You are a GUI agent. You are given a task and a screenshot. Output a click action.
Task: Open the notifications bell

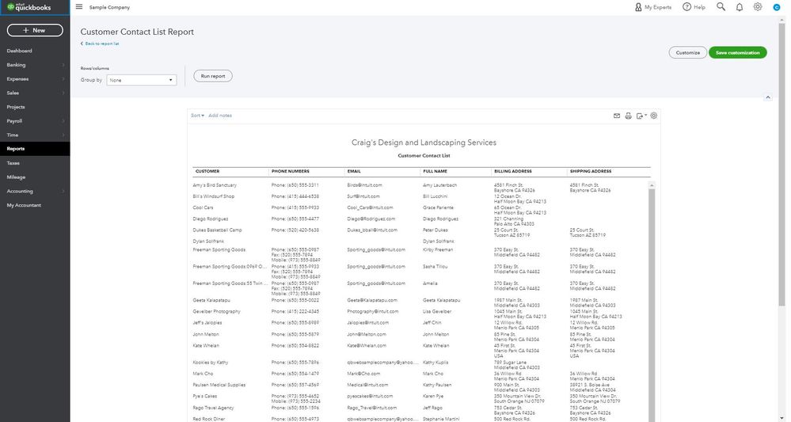click(739, 7)
